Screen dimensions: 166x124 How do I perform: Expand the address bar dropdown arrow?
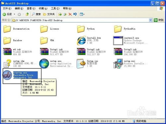pyautogui.click(x=150, y=20)
